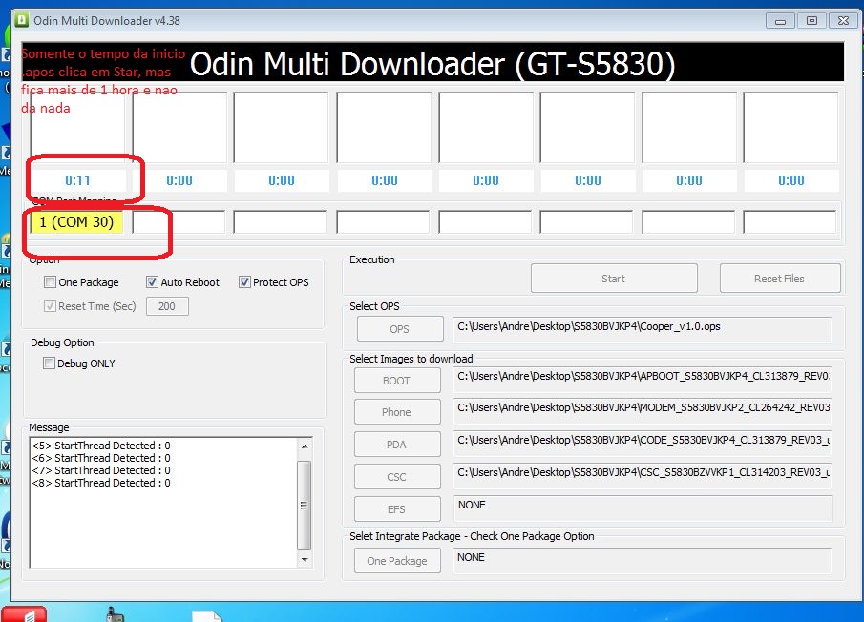Image resolution: width=864 pixels, height=622 pixels.
Task: Click the BOOT image button
Action: pos(397,381)
